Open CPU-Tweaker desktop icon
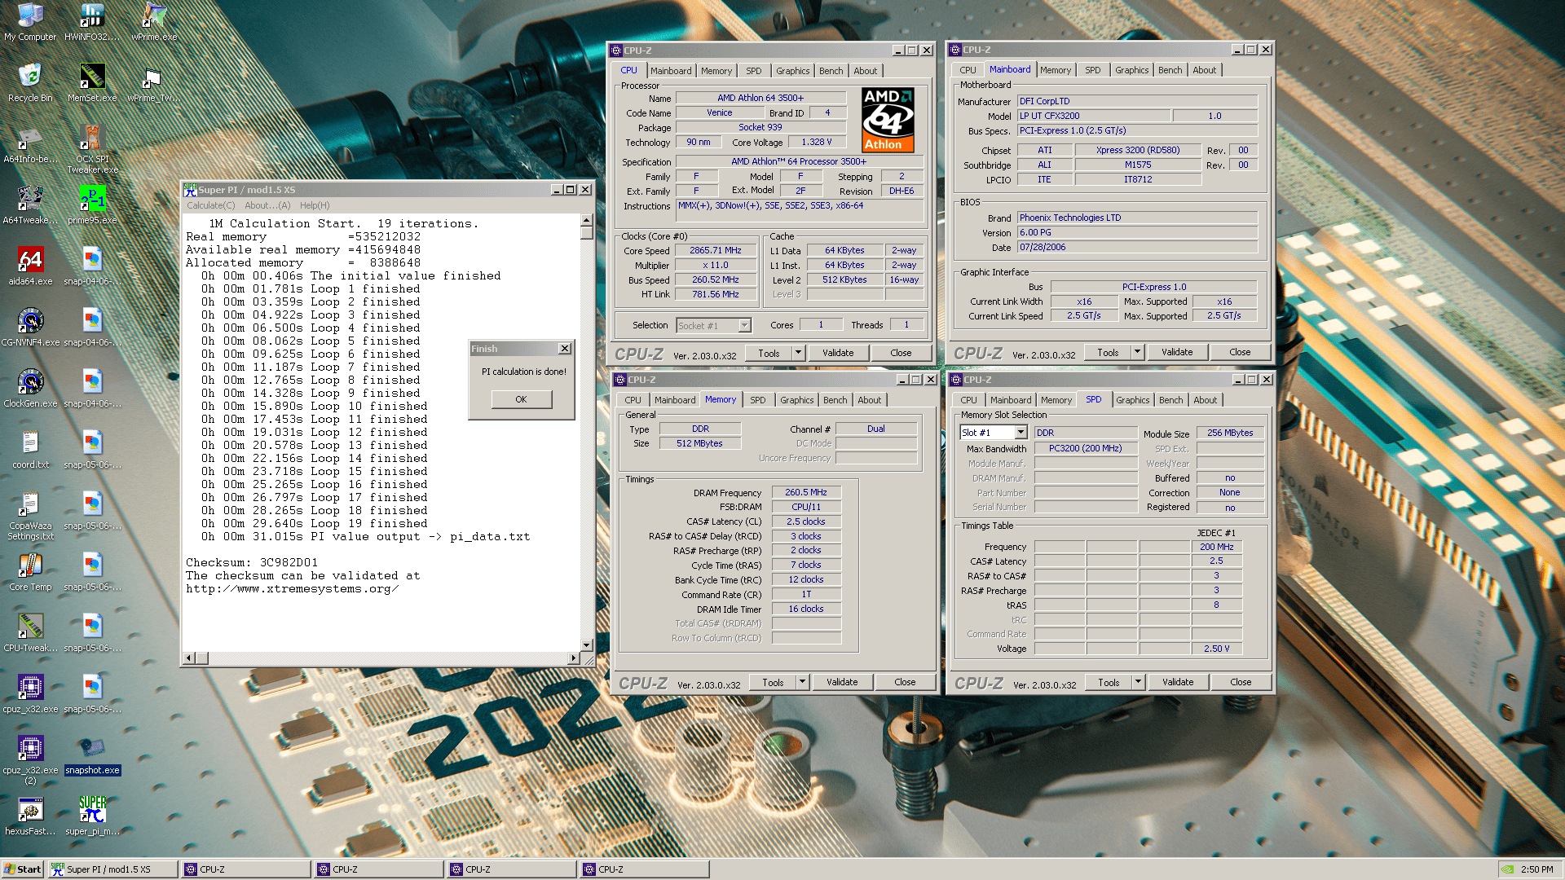 (x=30, y=633)
